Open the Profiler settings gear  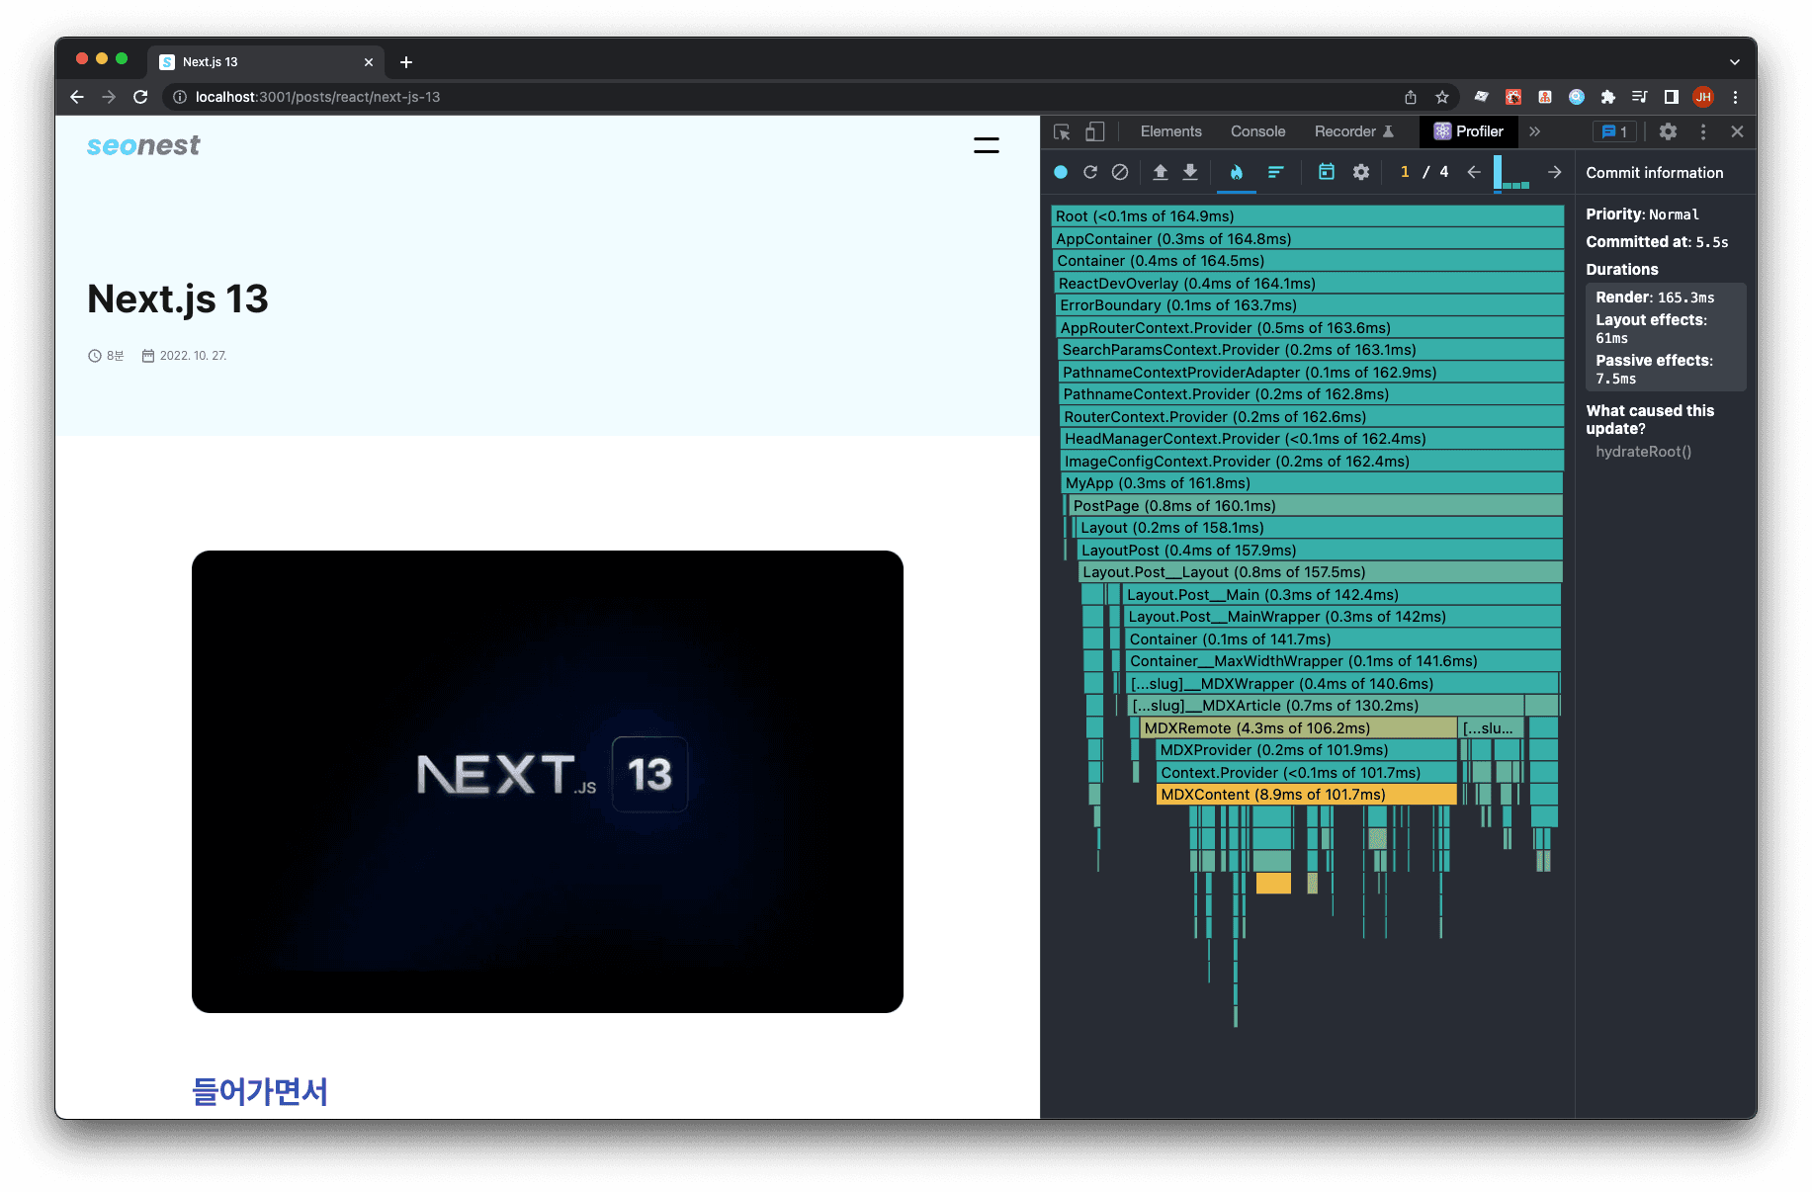click(1361, 172)
